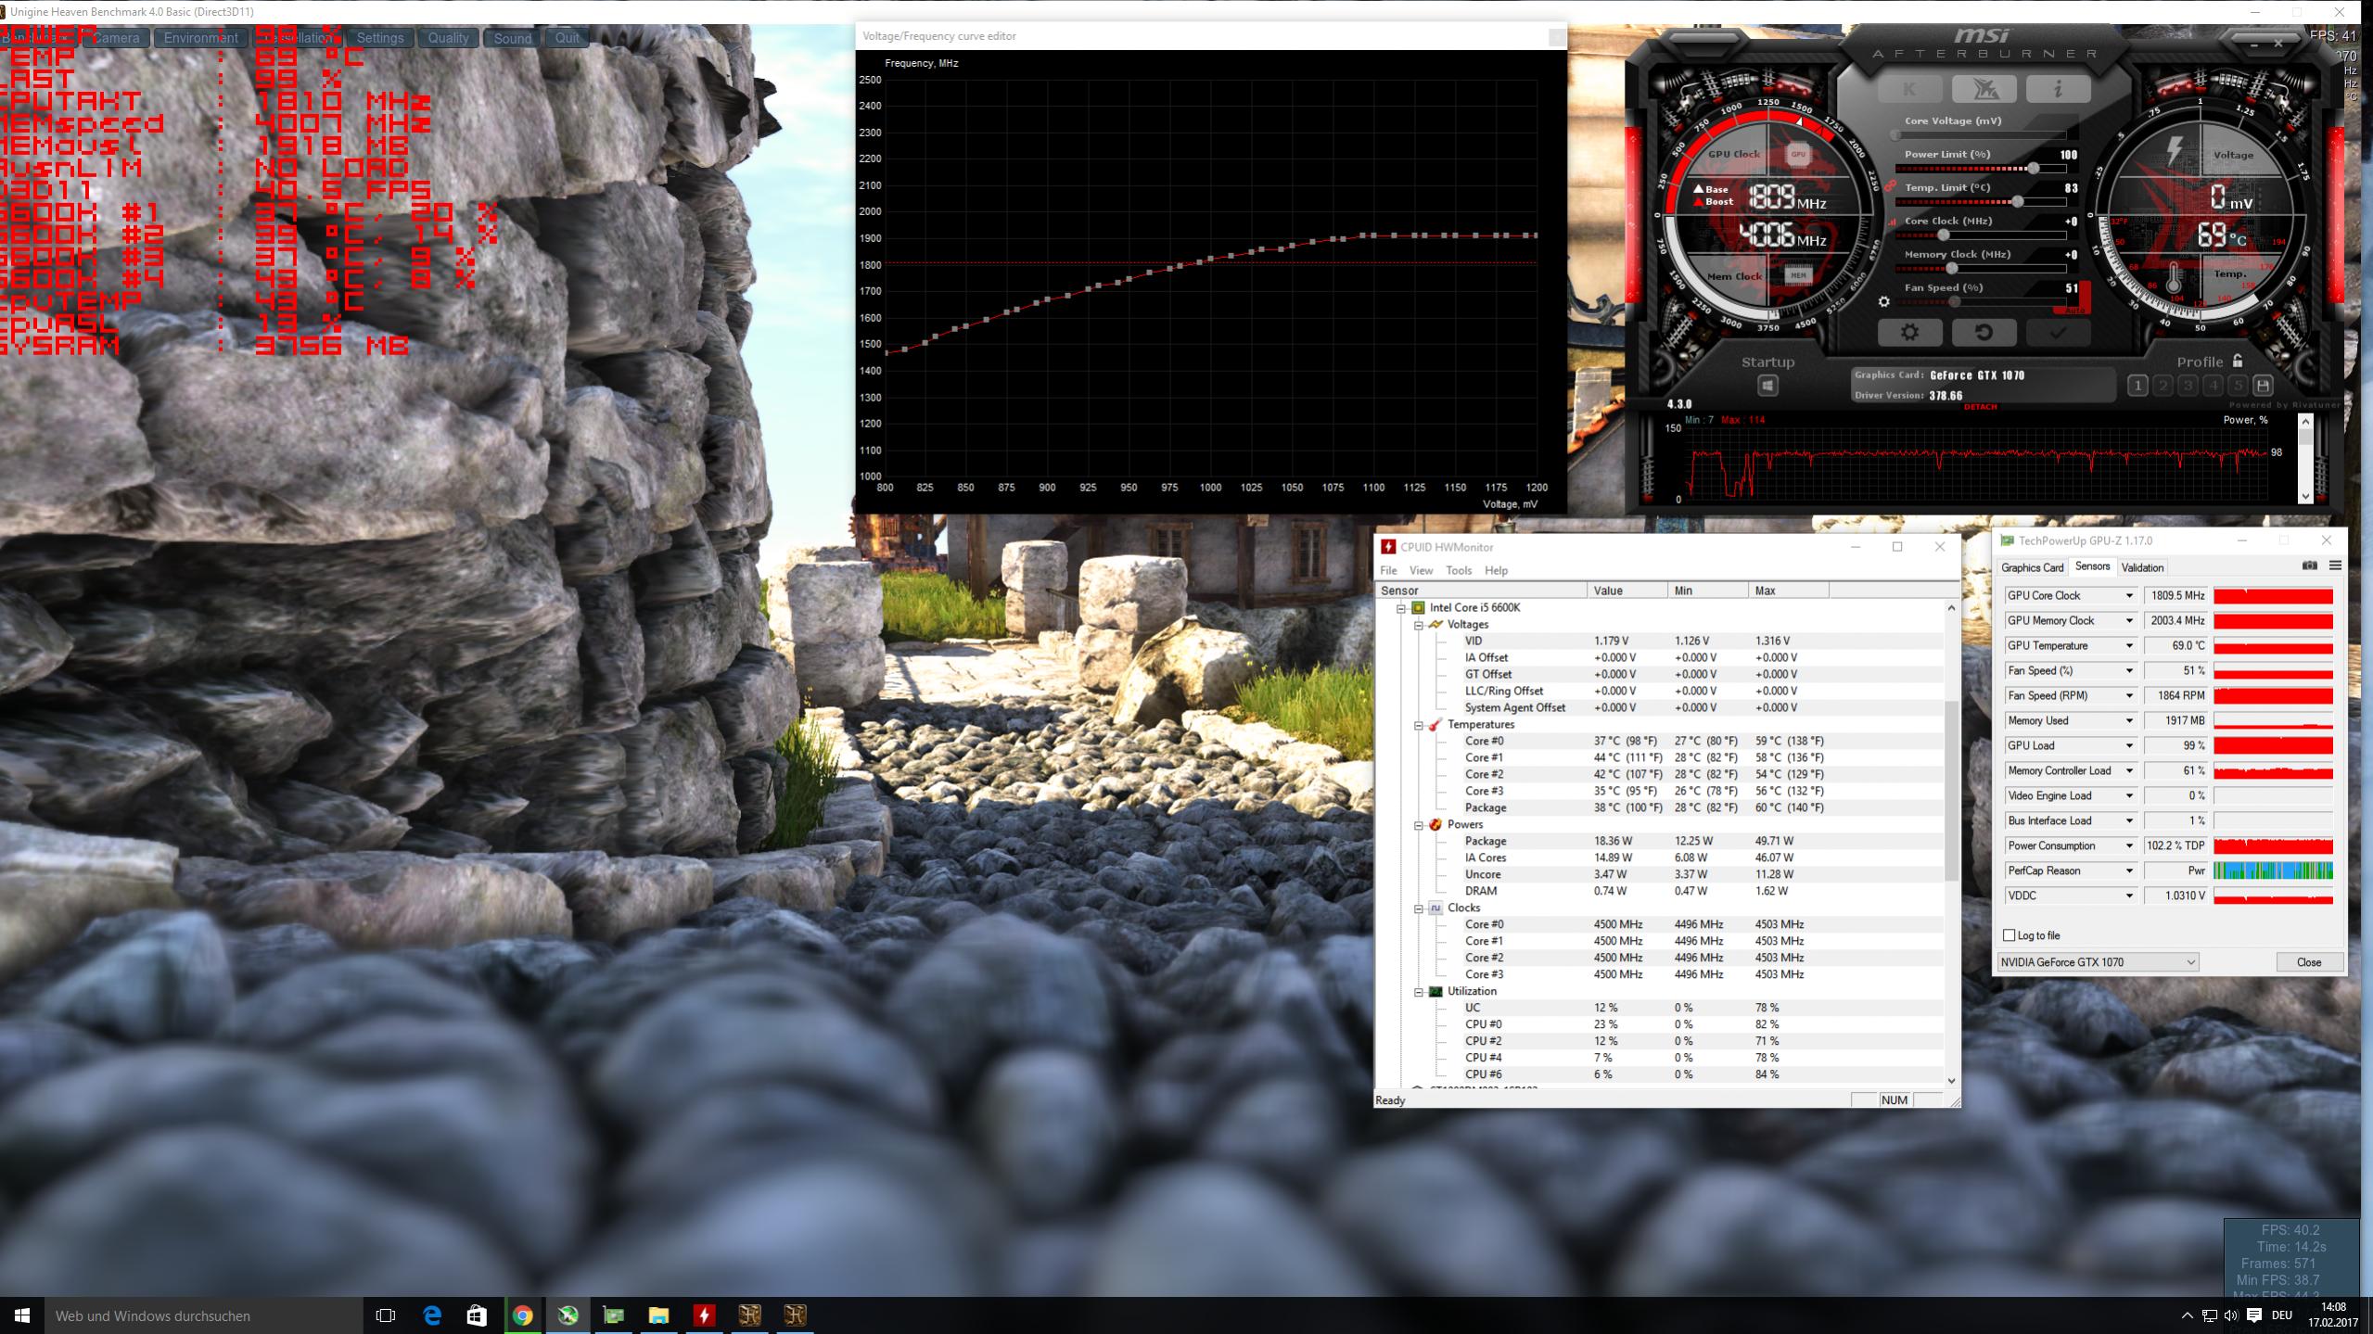Click fan speed settings small gear icon
The width and height of the screenshot is (2373, 1334).
click(1883, 301)
